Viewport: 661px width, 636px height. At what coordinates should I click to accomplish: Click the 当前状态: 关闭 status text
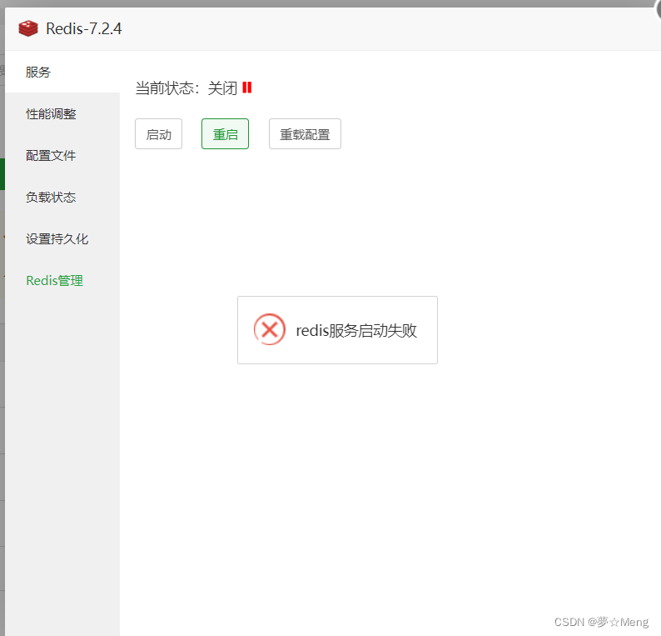click(x=186, y=88)
